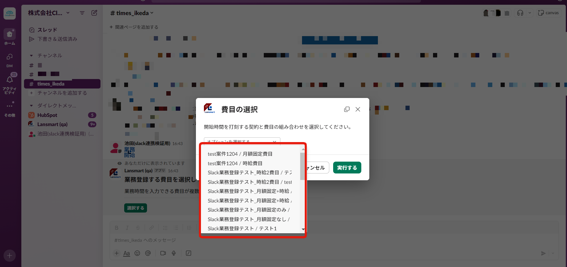Open 池田(slack連携検証用) direct message
Image resolution: width=567 pixels, height=267 pixels.
[x=62, y=134]
